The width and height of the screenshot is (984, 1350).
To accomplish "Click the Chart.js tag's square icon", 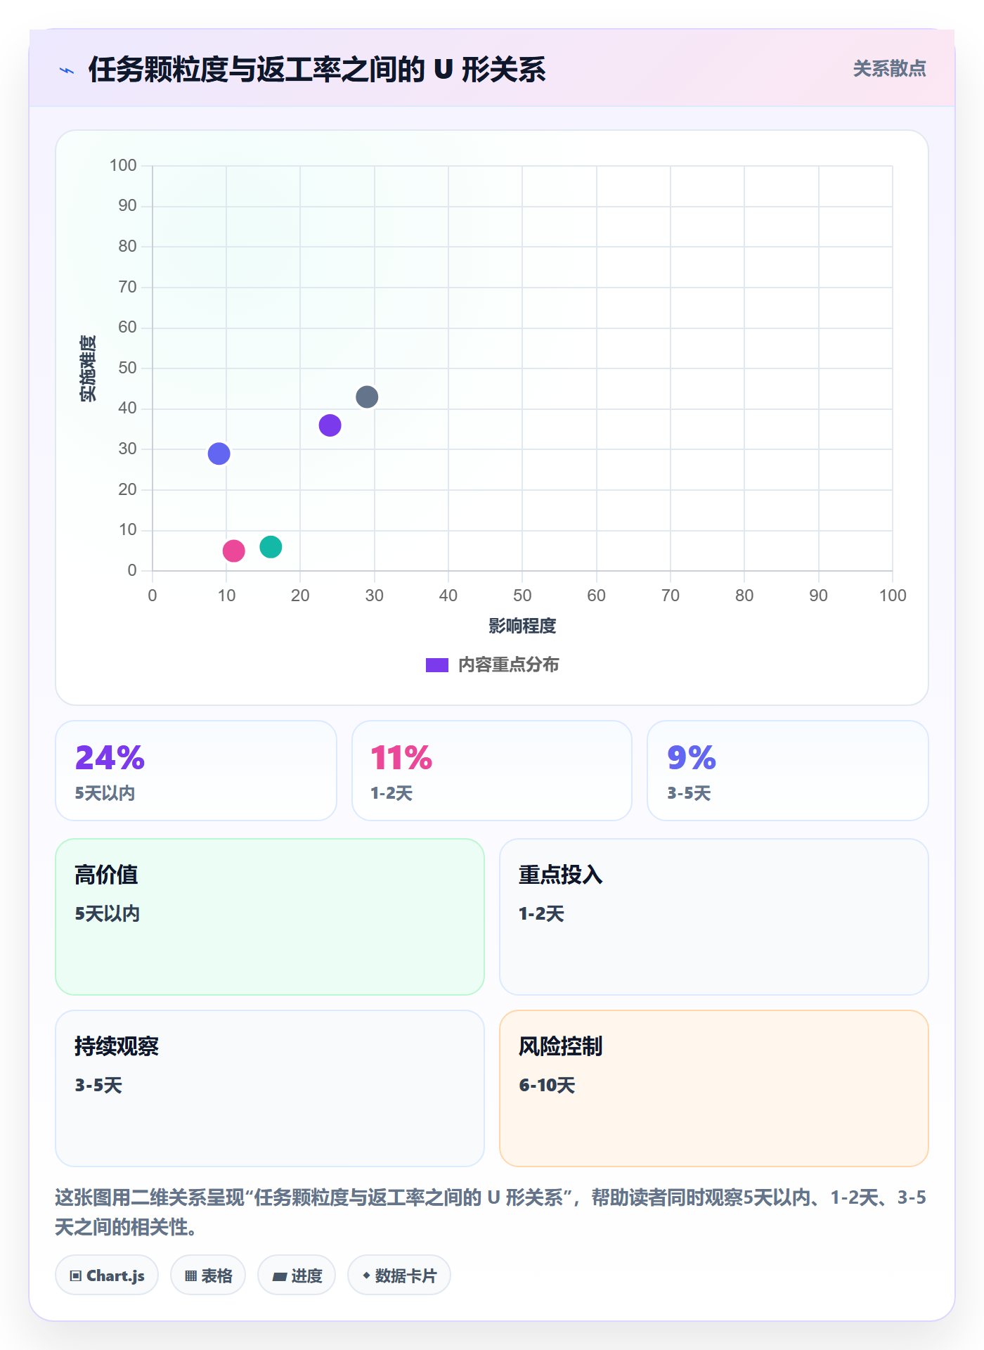I will (76, 1276).
